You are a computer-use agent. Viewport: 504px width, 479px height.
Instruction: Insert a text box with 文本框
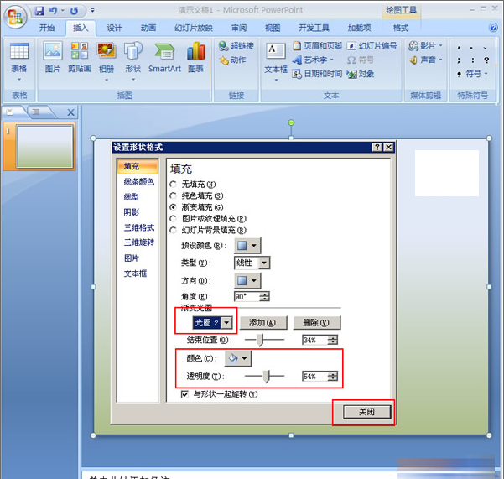click(x=276, y=61)
